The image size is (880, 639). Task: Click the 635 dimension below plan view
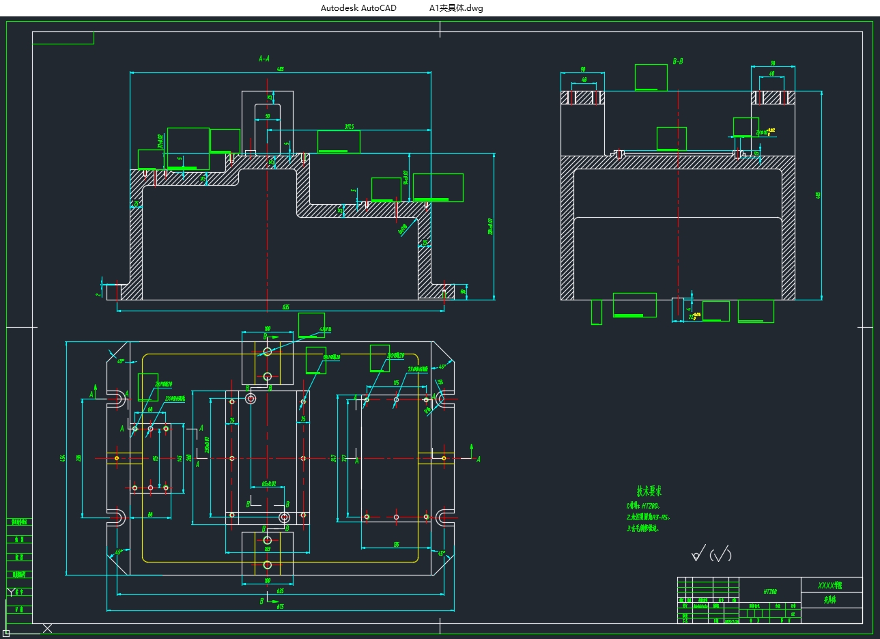click(280, 591)
